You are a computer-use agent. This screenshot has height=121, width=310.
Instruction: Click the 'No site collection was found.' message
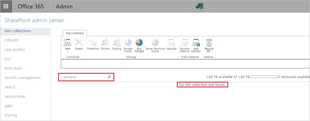202,85
